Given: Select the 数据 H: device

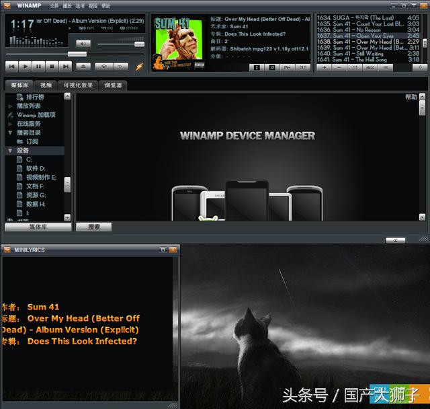Looking at the screenshot, I should 36,204.
